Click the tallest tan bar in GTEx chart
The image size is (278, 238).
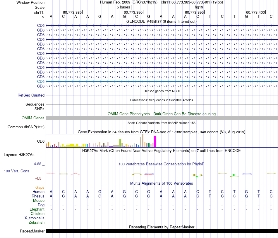(143, 141)
